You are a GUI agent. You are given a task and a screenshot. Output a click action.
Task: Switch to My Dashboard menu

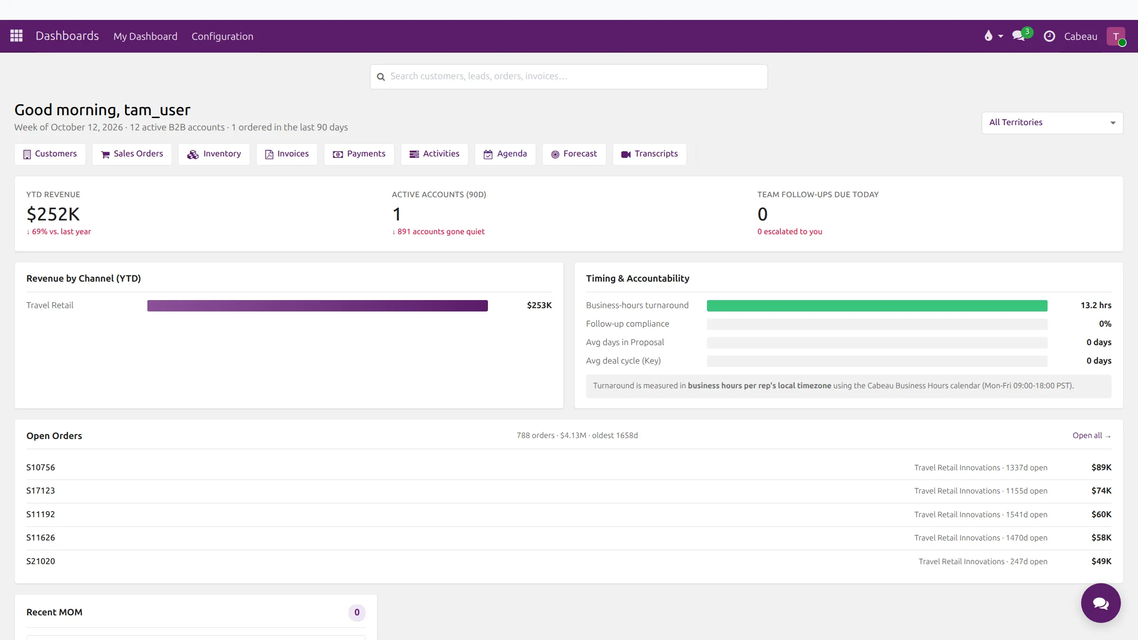pos(146,37)
